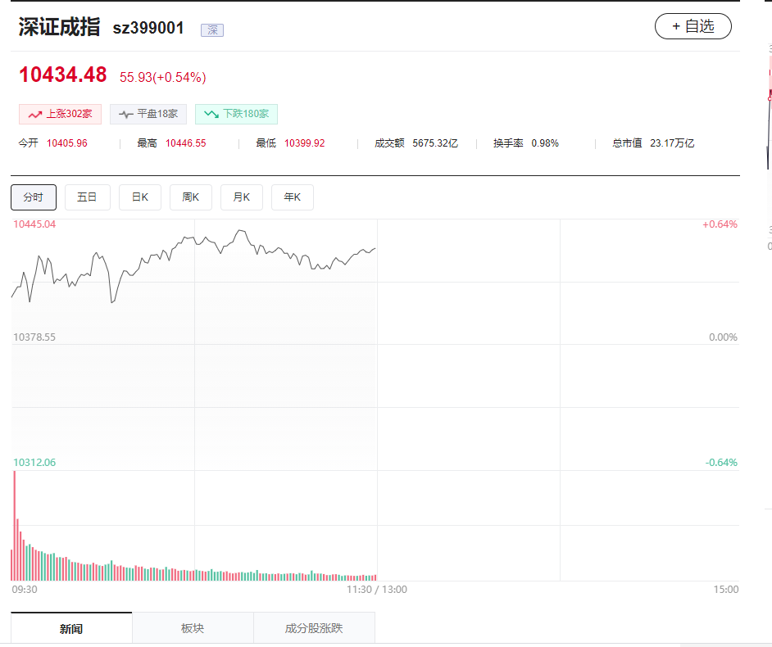Switch to 日K chart view
This screenshot has height=647, width=772.
coord(139,197)
